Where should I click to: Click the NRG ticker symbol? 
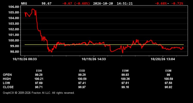tap(24, 3)
